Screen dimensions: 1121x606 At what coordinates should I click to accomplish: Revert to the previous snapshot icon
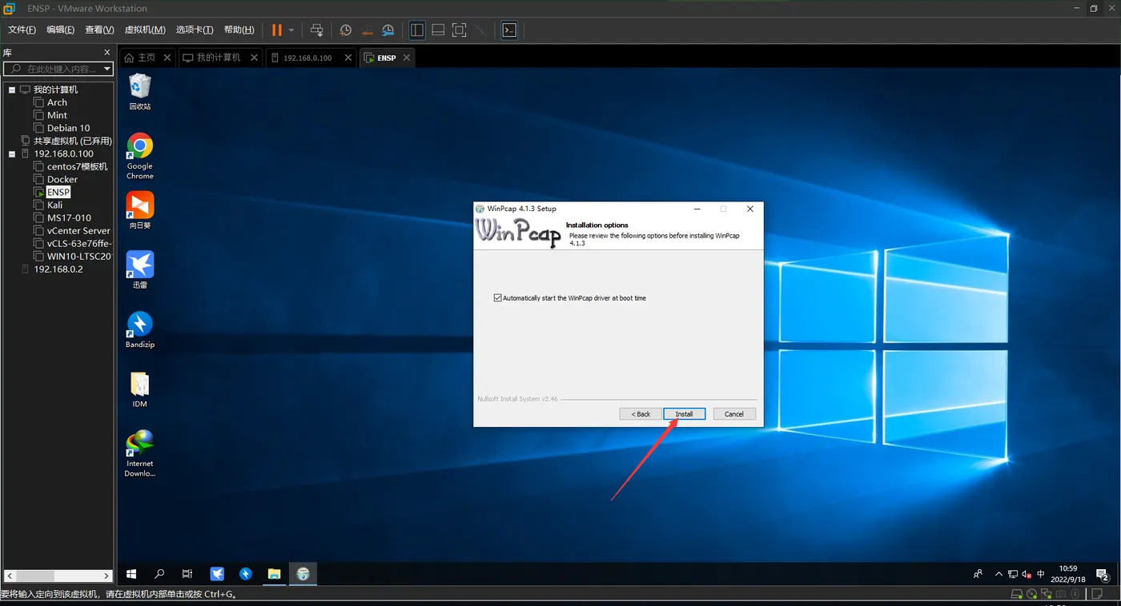coord(367,30)
